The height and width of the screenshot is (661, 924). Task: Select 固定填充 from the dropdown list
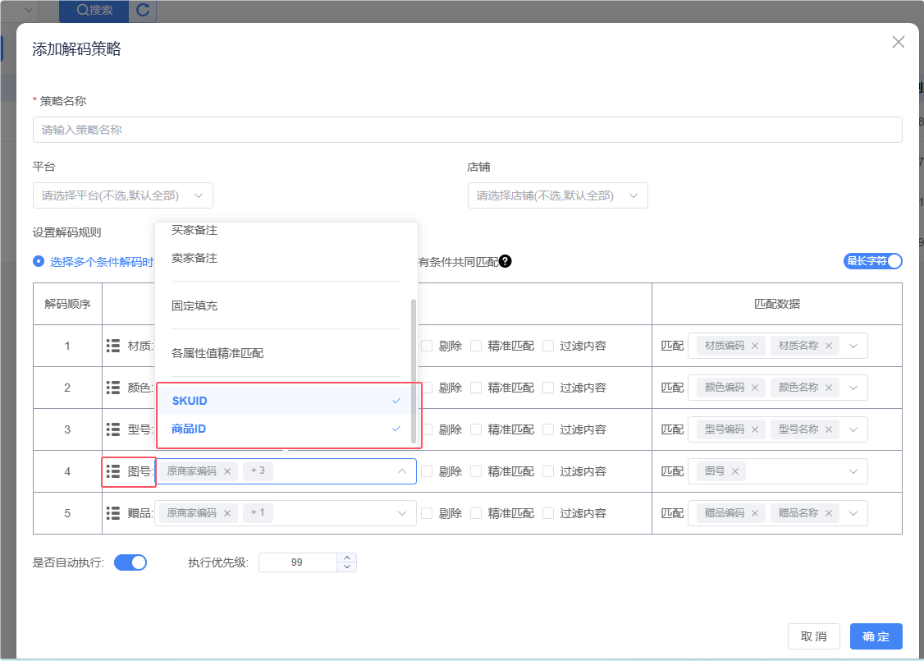194,305
